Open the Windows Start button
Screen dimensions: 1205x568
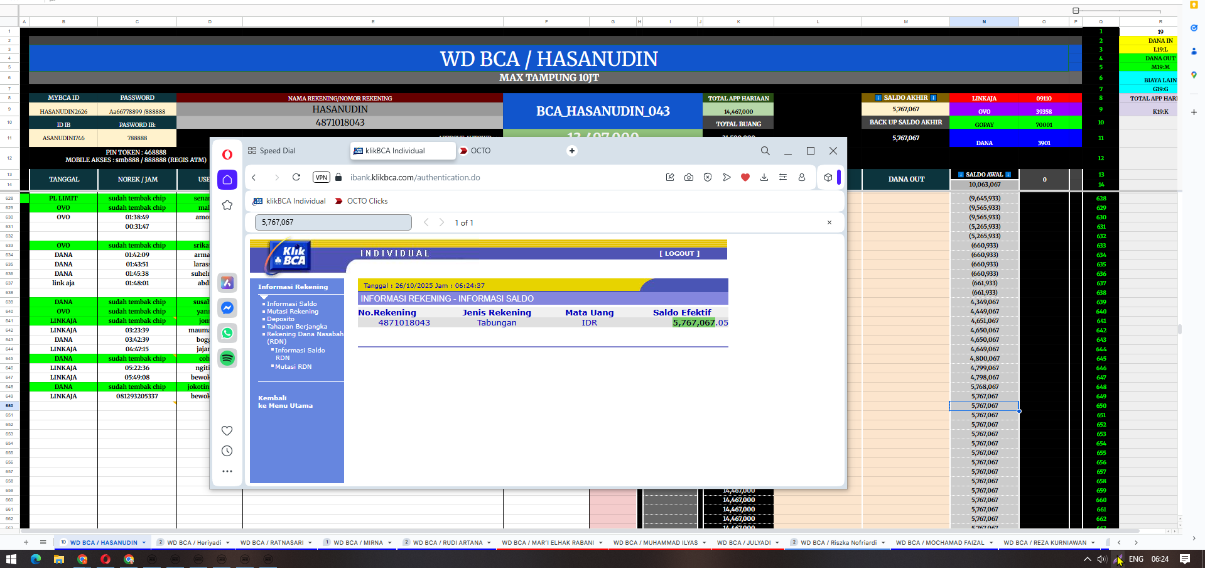[x=11, y=559]
